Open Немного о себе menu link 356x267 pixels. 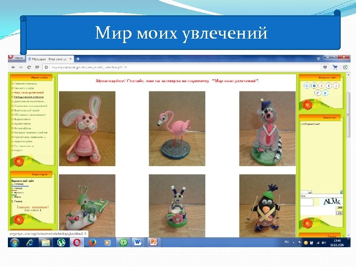24,88
